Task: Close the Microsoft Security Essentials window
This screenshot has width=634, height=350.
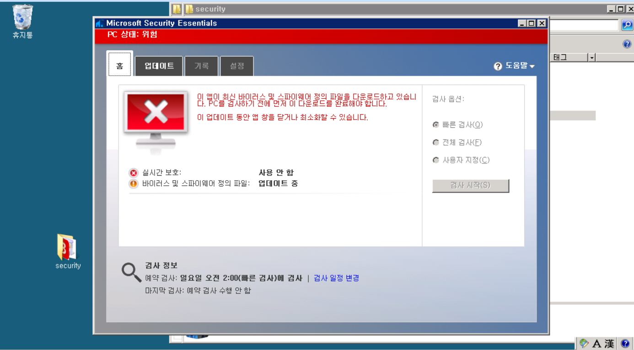Action: (542, 23)
